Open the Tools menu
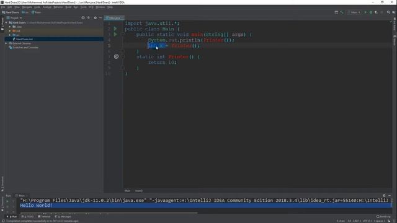This screenshot has height=223, width=397. coord(83,7)
